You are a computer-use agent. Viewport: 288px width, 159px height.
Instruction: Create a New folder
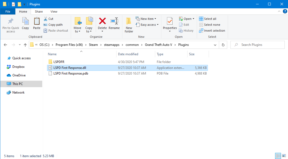pos(129,25)
